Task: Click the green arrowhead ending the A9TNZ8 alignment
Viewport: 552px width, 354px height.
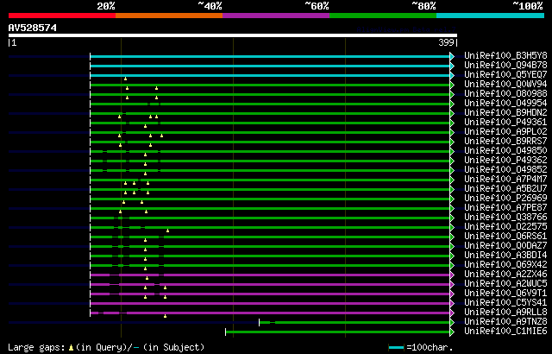Action: (x=452, y=322)
